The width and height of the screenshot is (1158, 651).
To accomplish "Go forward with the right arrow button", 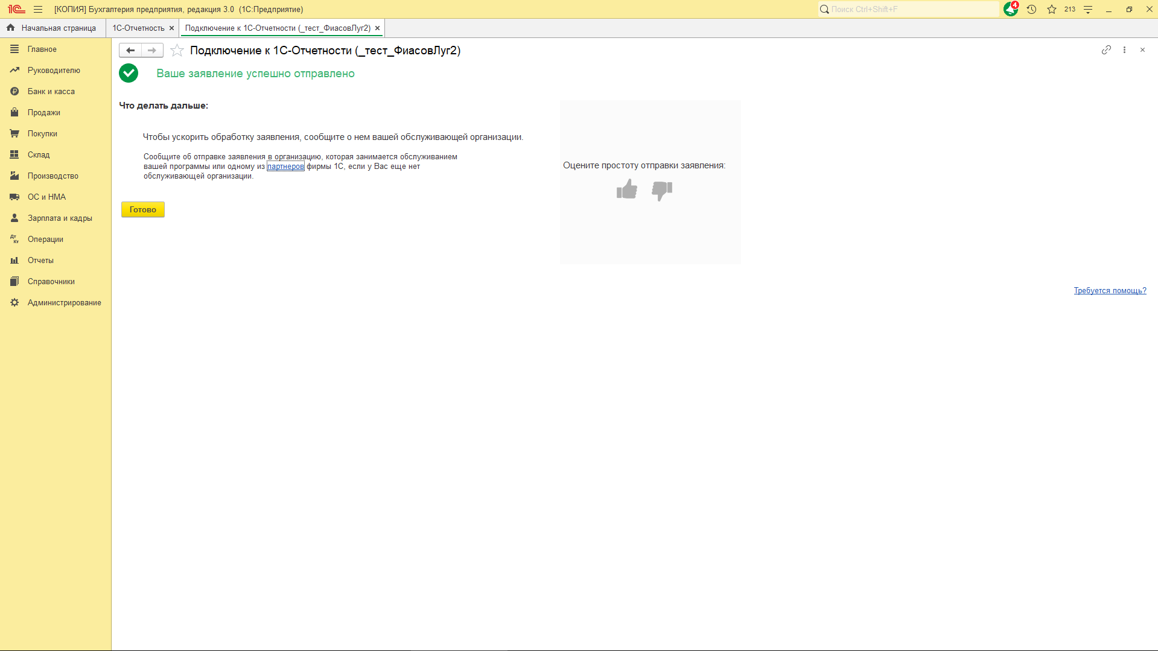I will [152, 50].
